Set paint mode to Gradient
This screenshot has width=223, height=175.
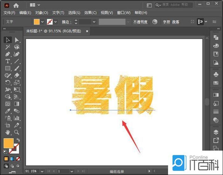[x=12, y=159]
